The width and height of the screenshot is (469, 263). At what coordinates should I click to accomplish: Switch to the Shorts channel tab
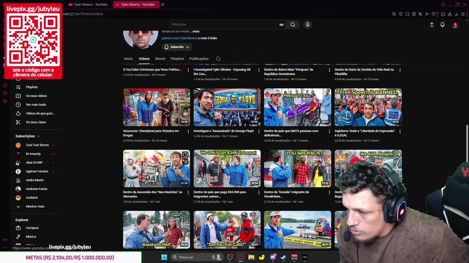coord(160,59)
